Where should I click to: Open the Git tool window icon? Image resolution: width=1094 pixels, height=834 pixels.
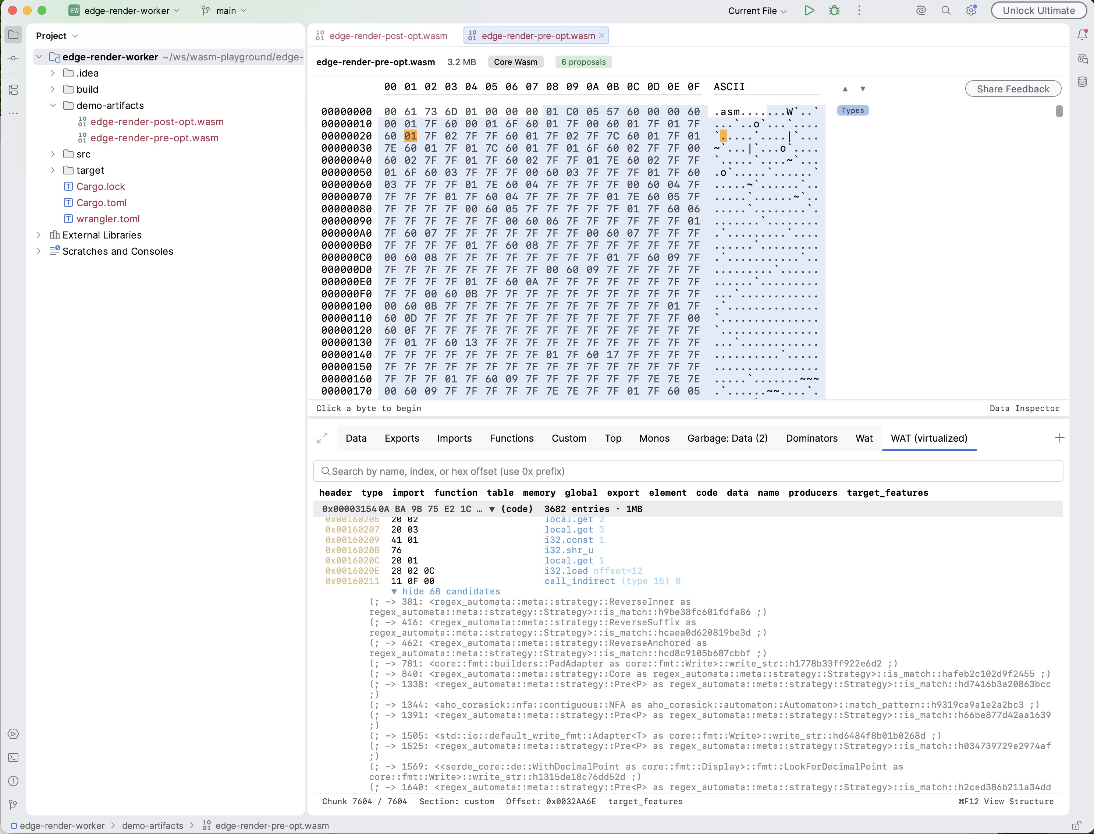[x=13, y=805]
